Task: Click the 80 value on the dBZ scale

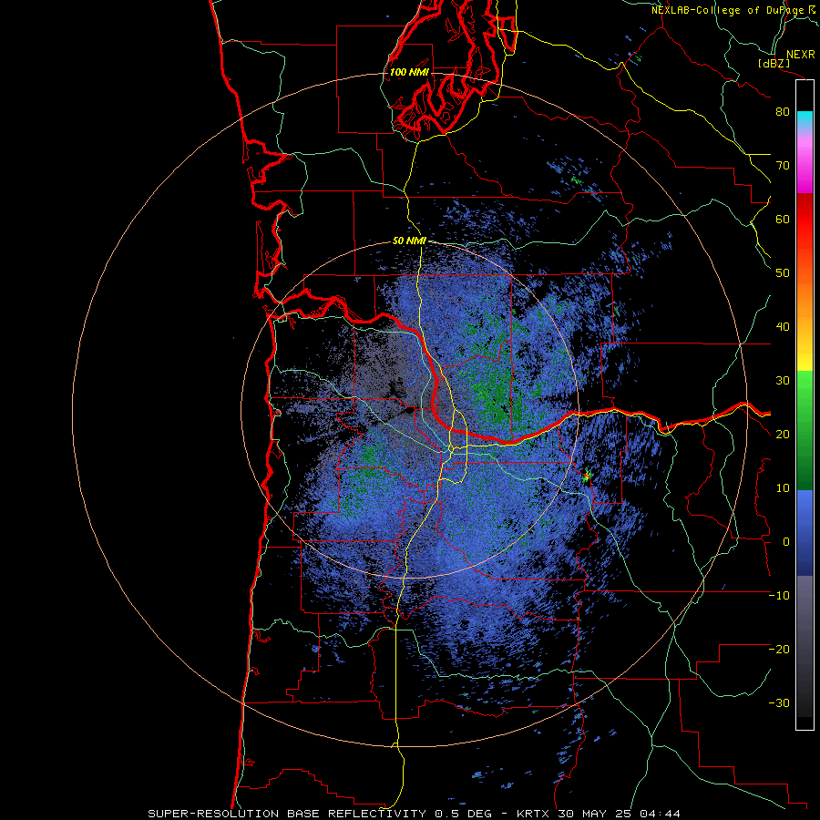Action: coord(783,112)
